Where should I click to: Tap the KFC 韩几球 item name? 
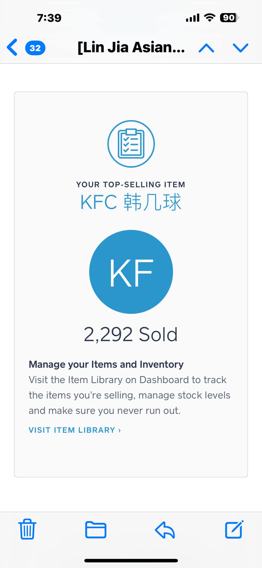[131, 202]
